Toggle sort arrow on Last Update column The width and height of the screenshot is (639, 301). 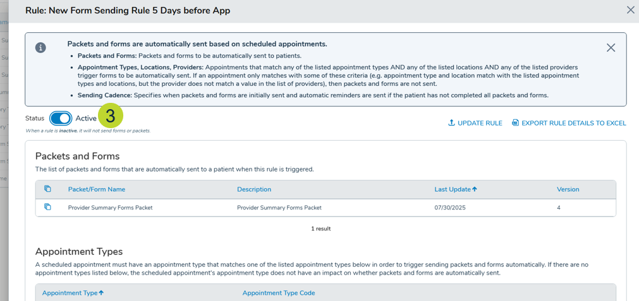coord(475,189)
